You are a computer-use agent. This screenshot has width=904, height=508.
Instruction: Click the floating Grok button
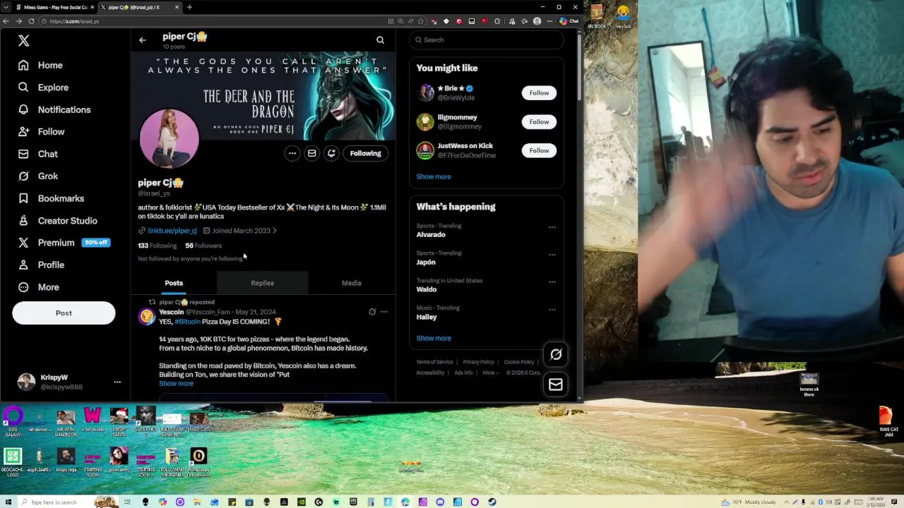556,355
